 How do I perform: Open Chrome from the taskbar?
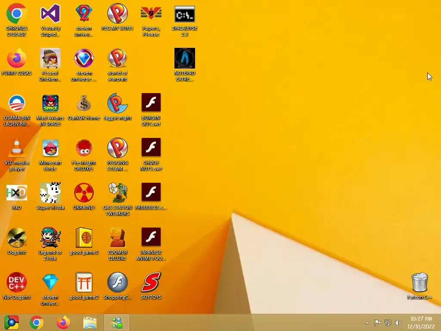point(37,322)
